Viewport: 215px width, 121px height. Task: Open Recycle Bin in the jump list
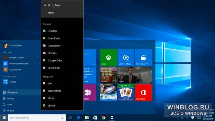pos(62,68)
